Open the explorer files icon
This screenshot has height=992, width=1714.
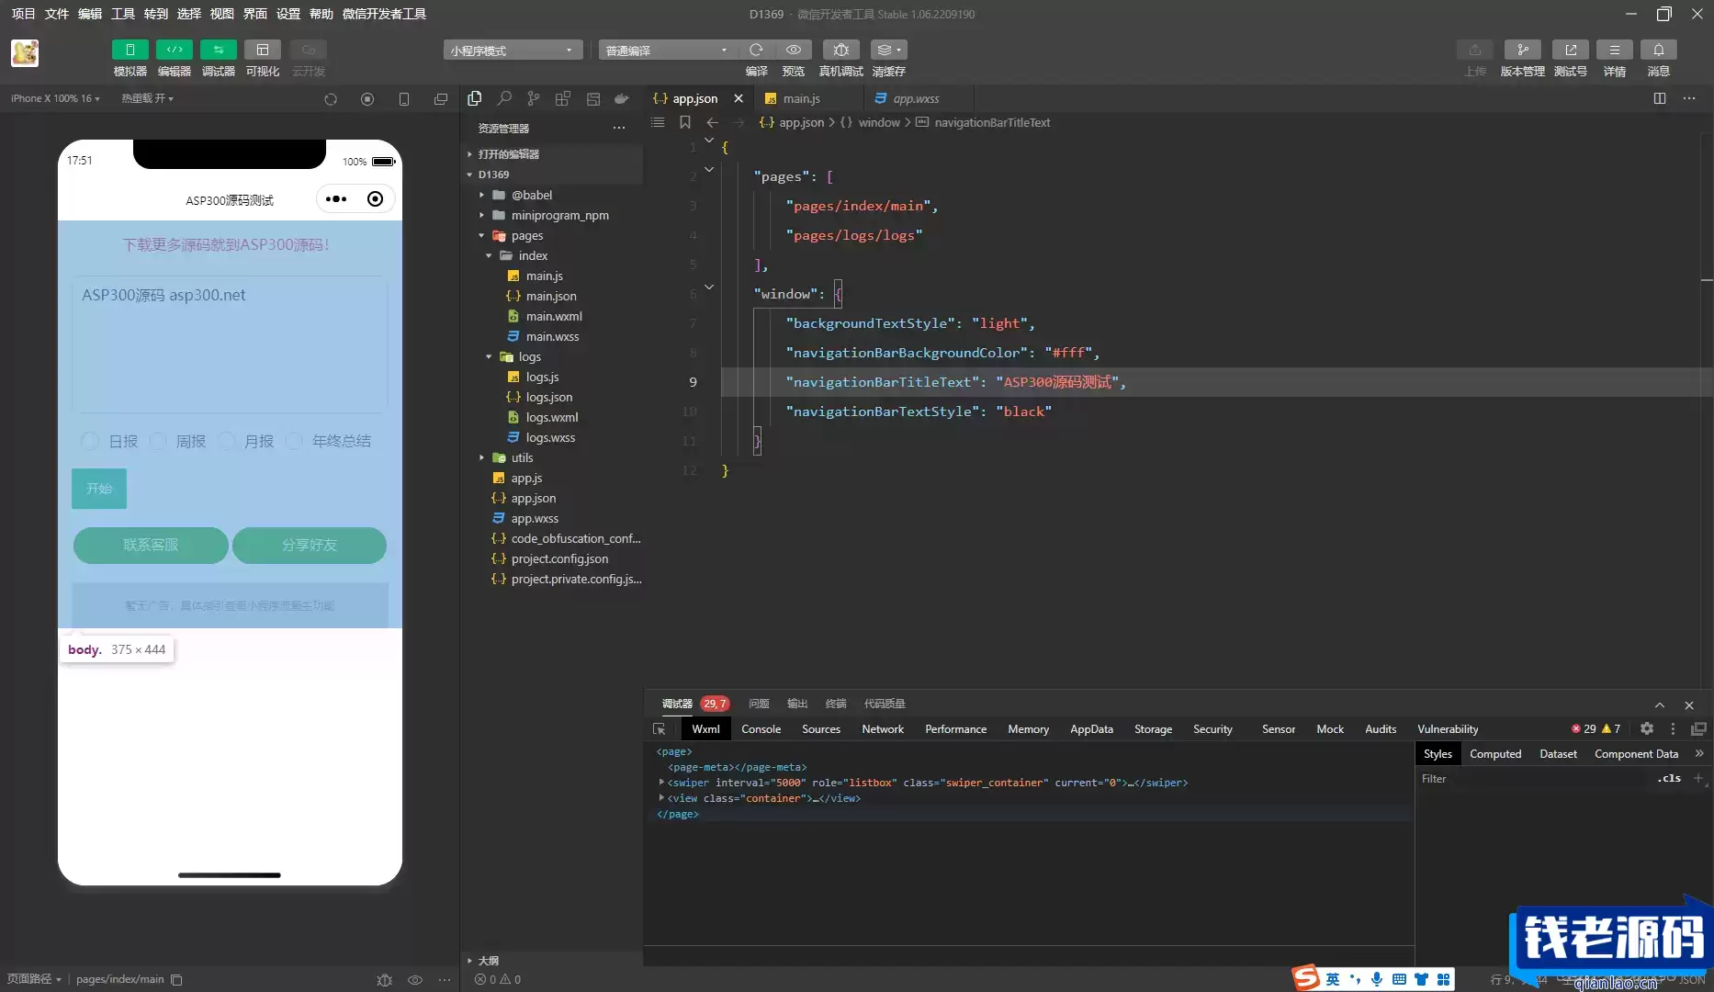click(x=475, y=98)
